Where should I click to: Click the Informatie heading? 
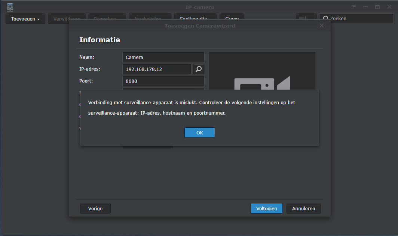(x=100, y=40)
